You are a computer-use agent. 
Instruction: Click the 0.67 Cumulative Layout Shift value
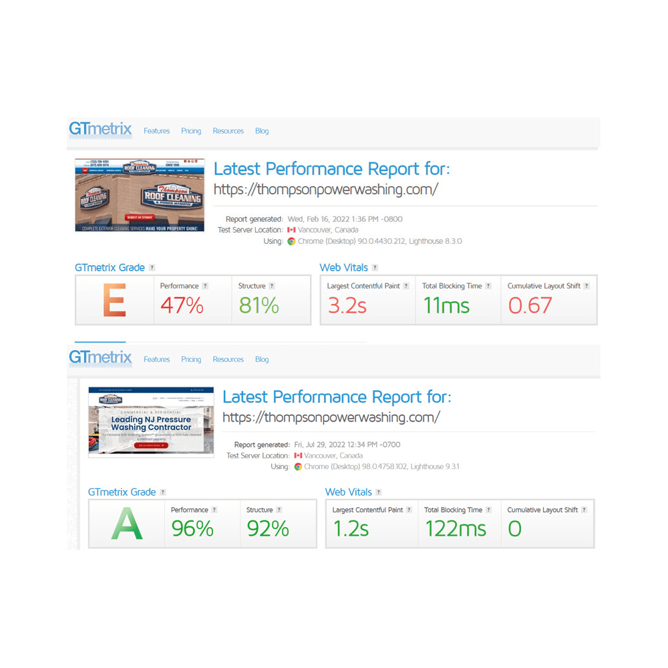tap(530, 305)
